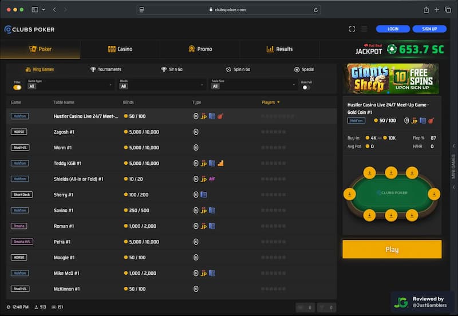Open the Table Size dropdown
Screen dimensions: 458x316
(254, 85)
